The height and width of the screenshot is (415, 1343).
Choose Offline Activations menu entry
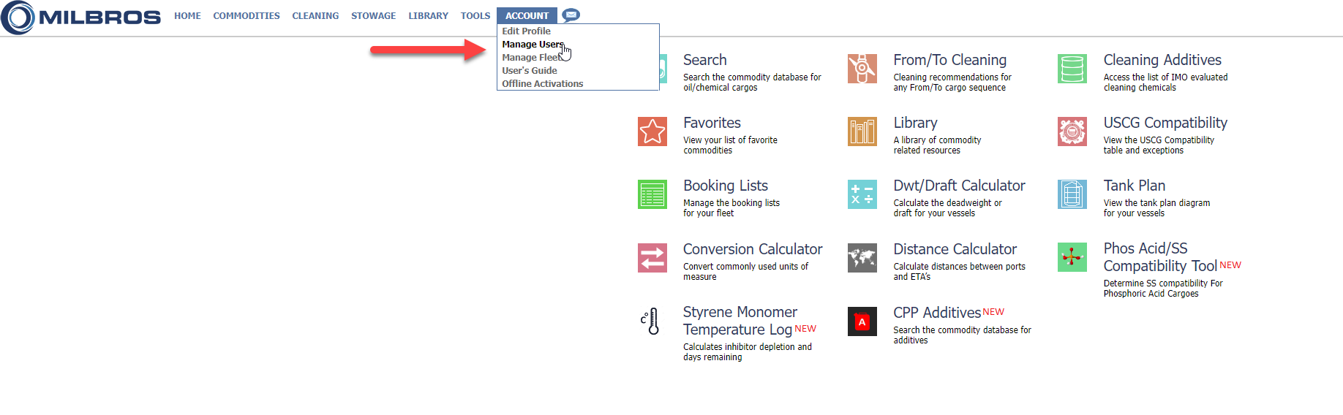(542, 84)
